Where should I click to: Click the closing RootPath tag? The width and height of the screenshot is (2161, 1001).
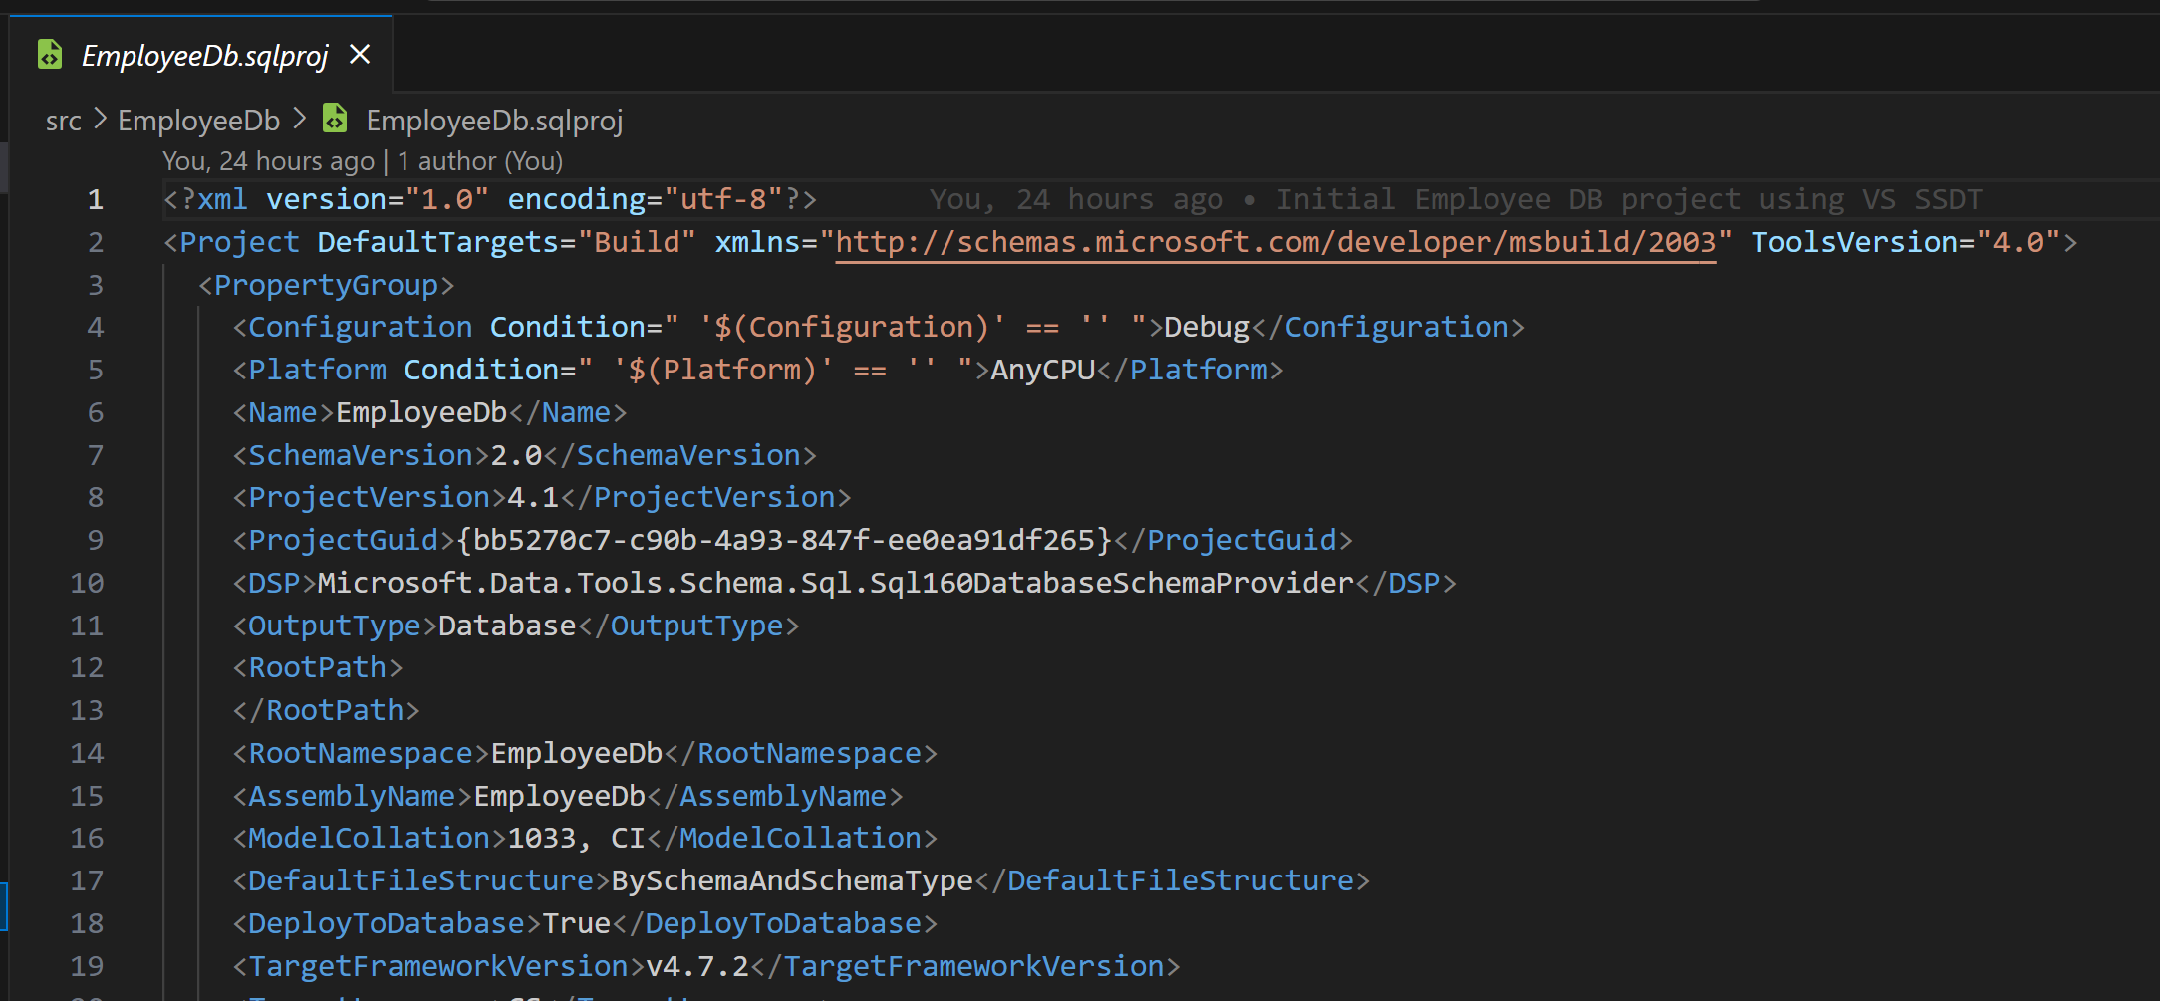point(326,710)
